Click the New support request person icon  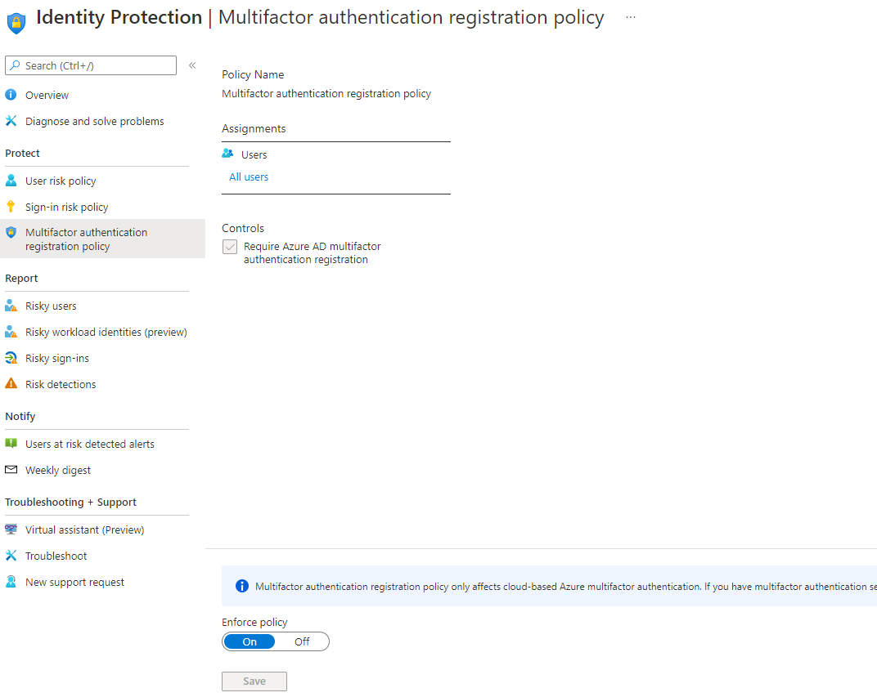(11, 582)
